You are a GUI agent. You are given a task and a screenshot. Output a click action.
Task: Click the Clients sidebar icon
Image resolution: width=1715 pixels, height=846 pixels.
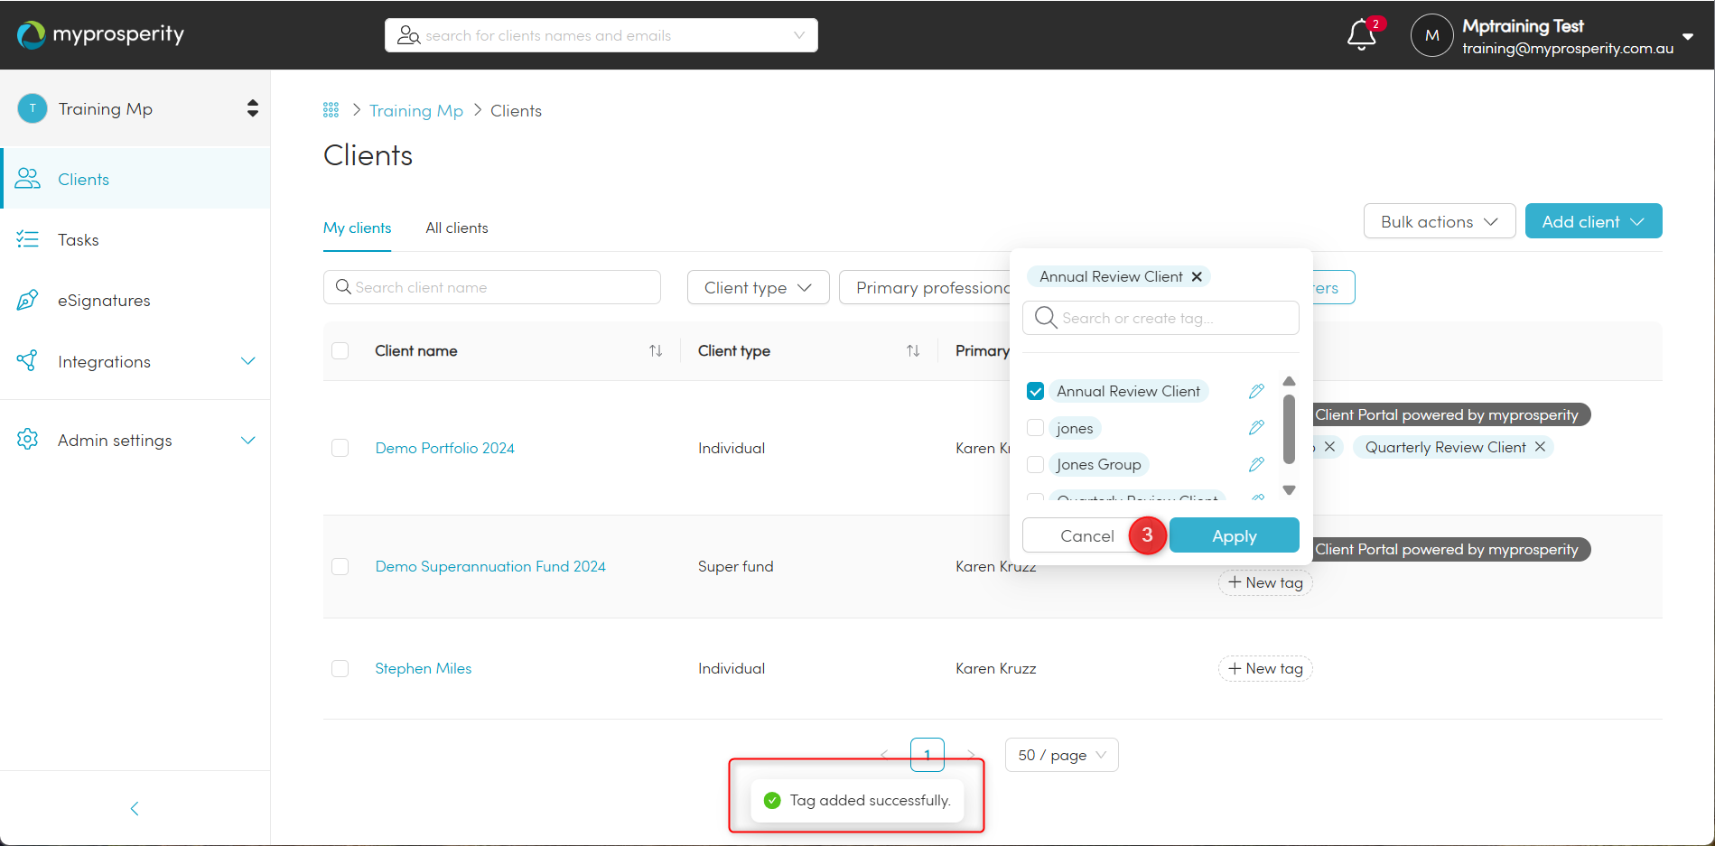[x=28, y=179]
